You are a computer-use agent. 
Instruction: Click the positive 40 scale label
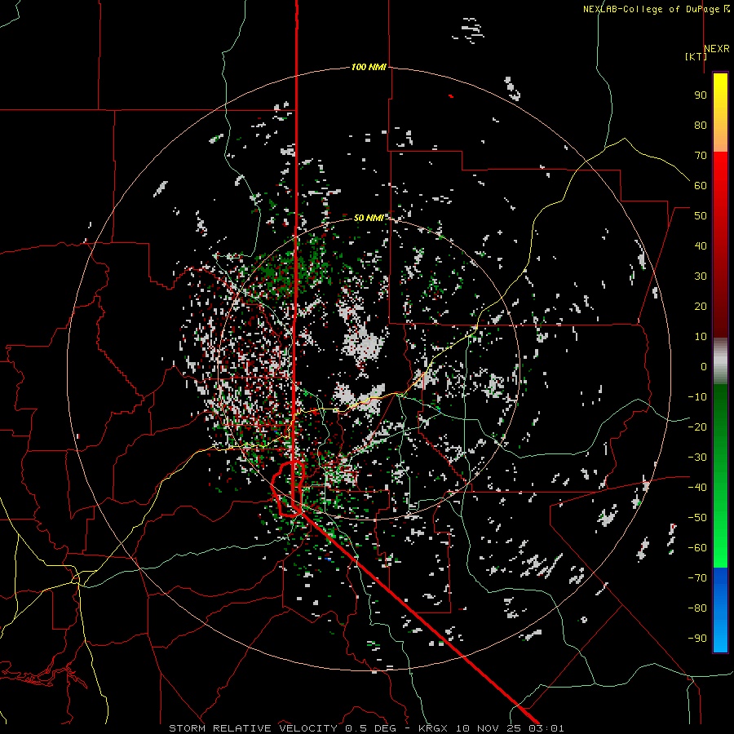point(701,245)
